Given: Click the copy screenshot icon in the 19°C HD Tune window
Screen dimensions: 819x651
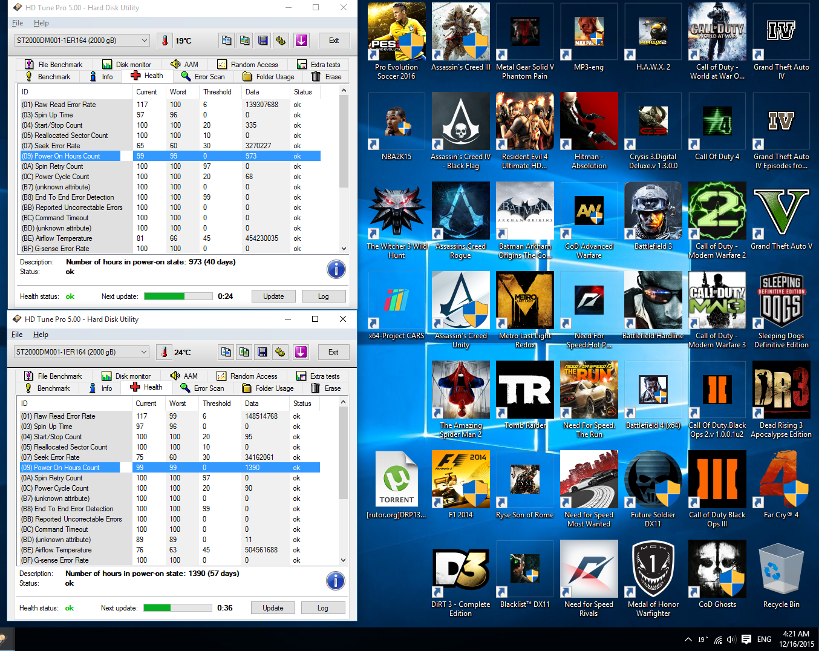Looking at the screenshot, I should coord(244,41).
